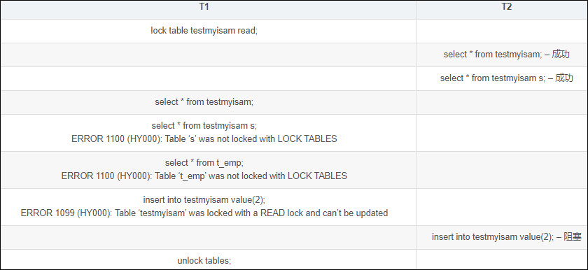Click T1's 'select * from testmyisam s;' statement
588x270 pixels.
point(204,126)
